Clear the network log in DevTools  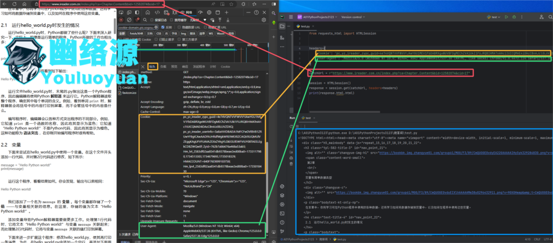point(129,20)
